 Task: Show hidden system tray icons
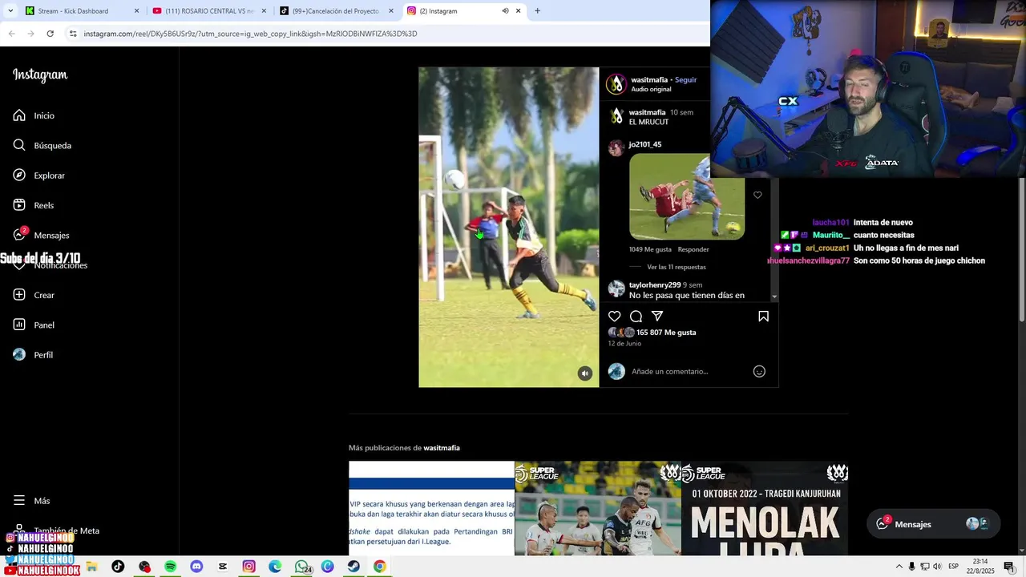click(x=899, y=567)
